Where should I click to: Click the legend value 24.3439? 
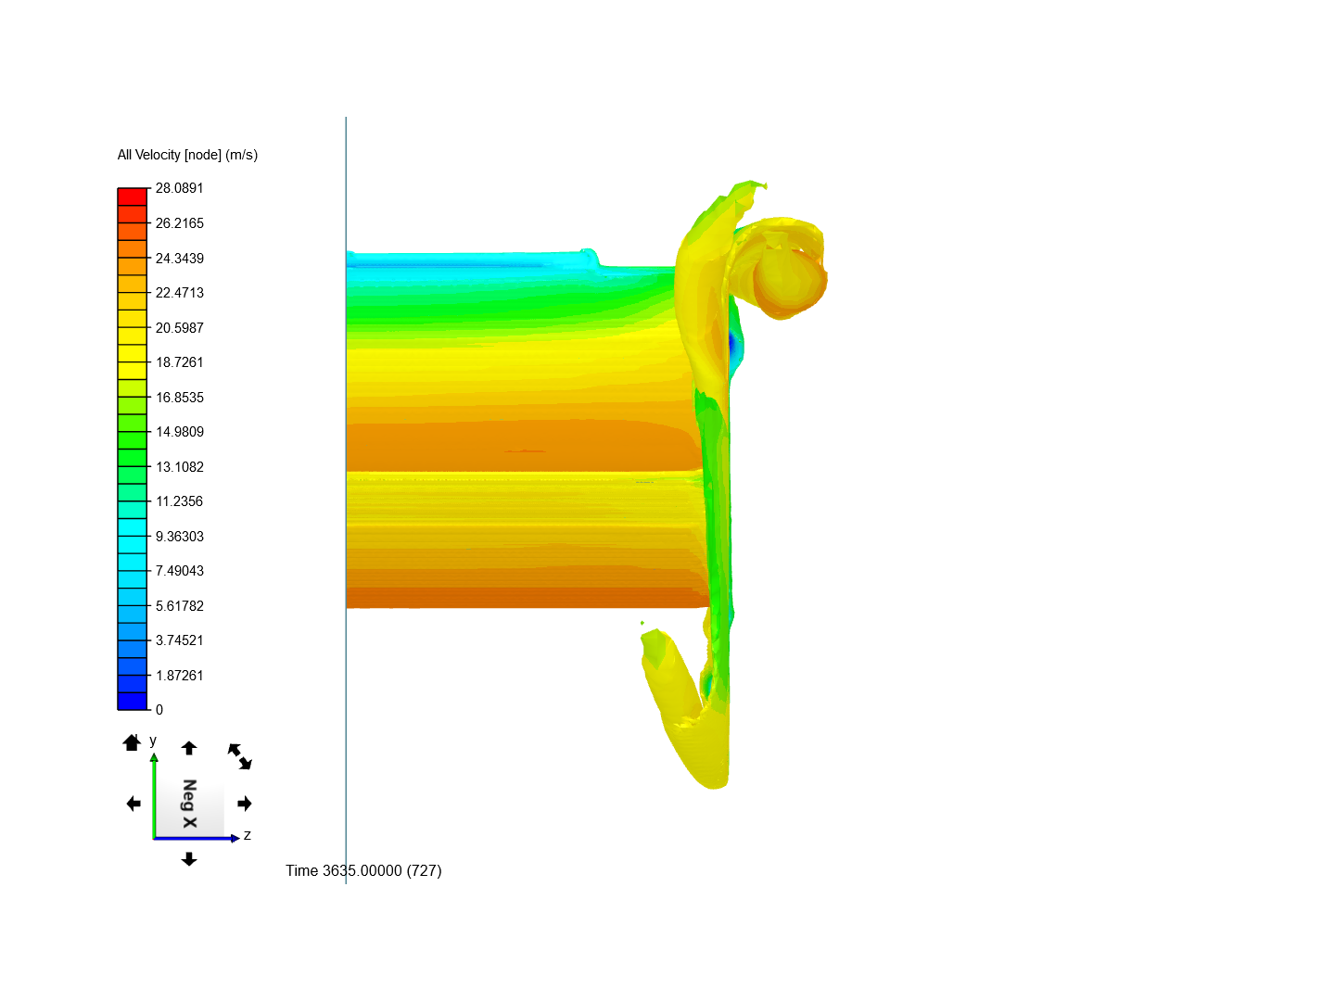tap(179, 259)
